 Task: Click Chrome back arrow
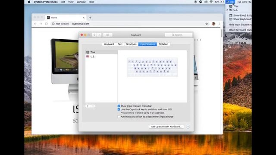coord(35,24)
